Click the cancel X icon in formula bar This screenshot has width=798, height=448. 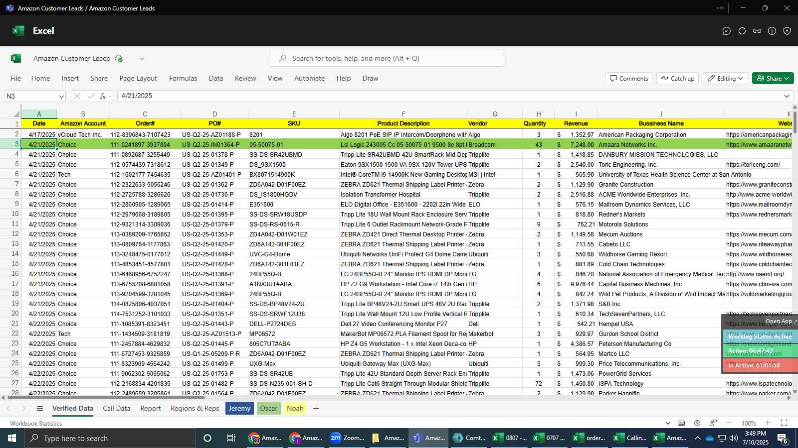(77, 96)
